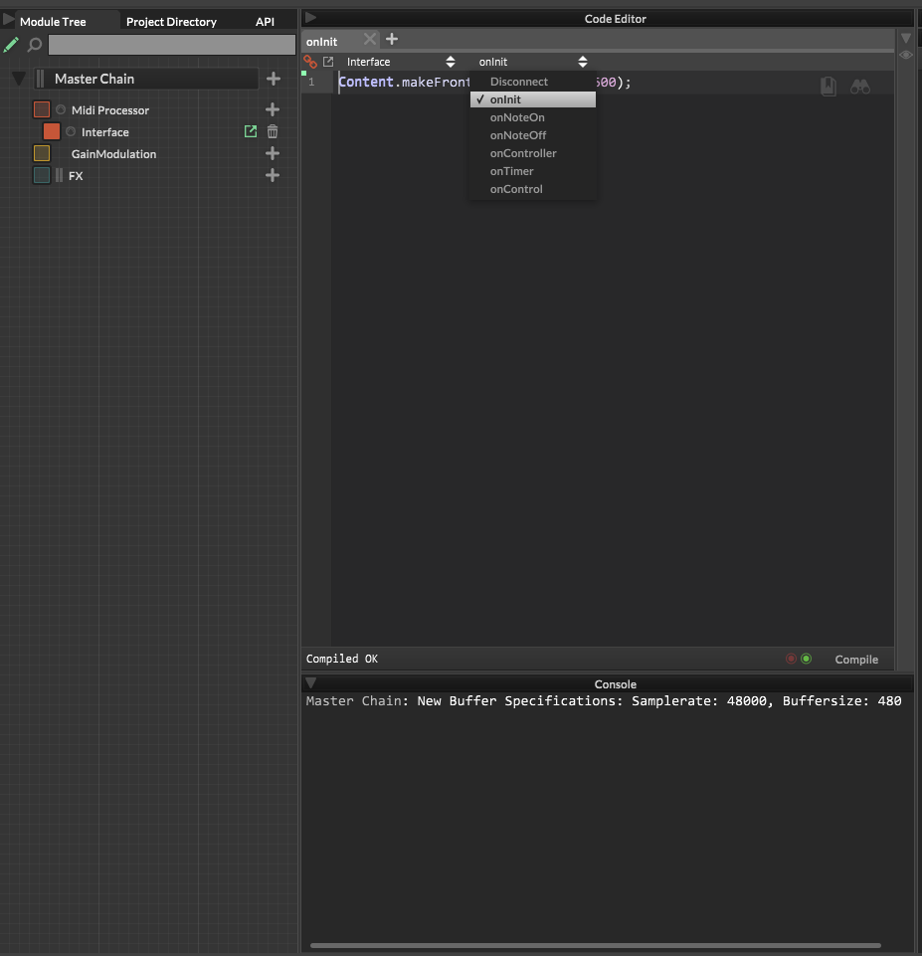Click the onInit tab label
Image resolution: width=922 pixels, height=956 pixels.
pyautogui.click(x=322, y=42)
